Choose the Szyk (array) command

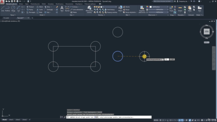[47, 12]
